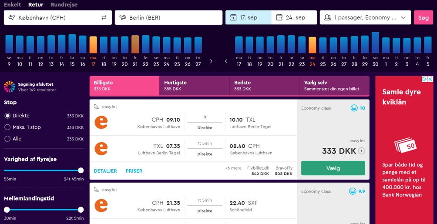This screenshot has width=437, height=224.
Task: Switch to Enkelt trip type
Action: (x=12, y=5)
